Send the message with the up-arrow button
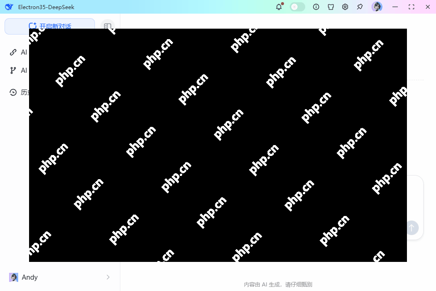Screen dimensions: 436x291 click(x=412, y=228)
